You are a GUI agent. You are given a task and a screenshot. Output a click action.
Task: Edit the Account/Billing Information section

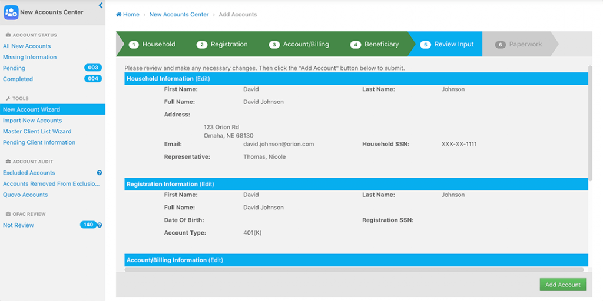click(x=216, y=260)
